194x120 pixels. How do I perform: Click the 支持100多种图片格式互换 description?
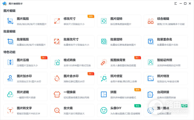point(77,65)
